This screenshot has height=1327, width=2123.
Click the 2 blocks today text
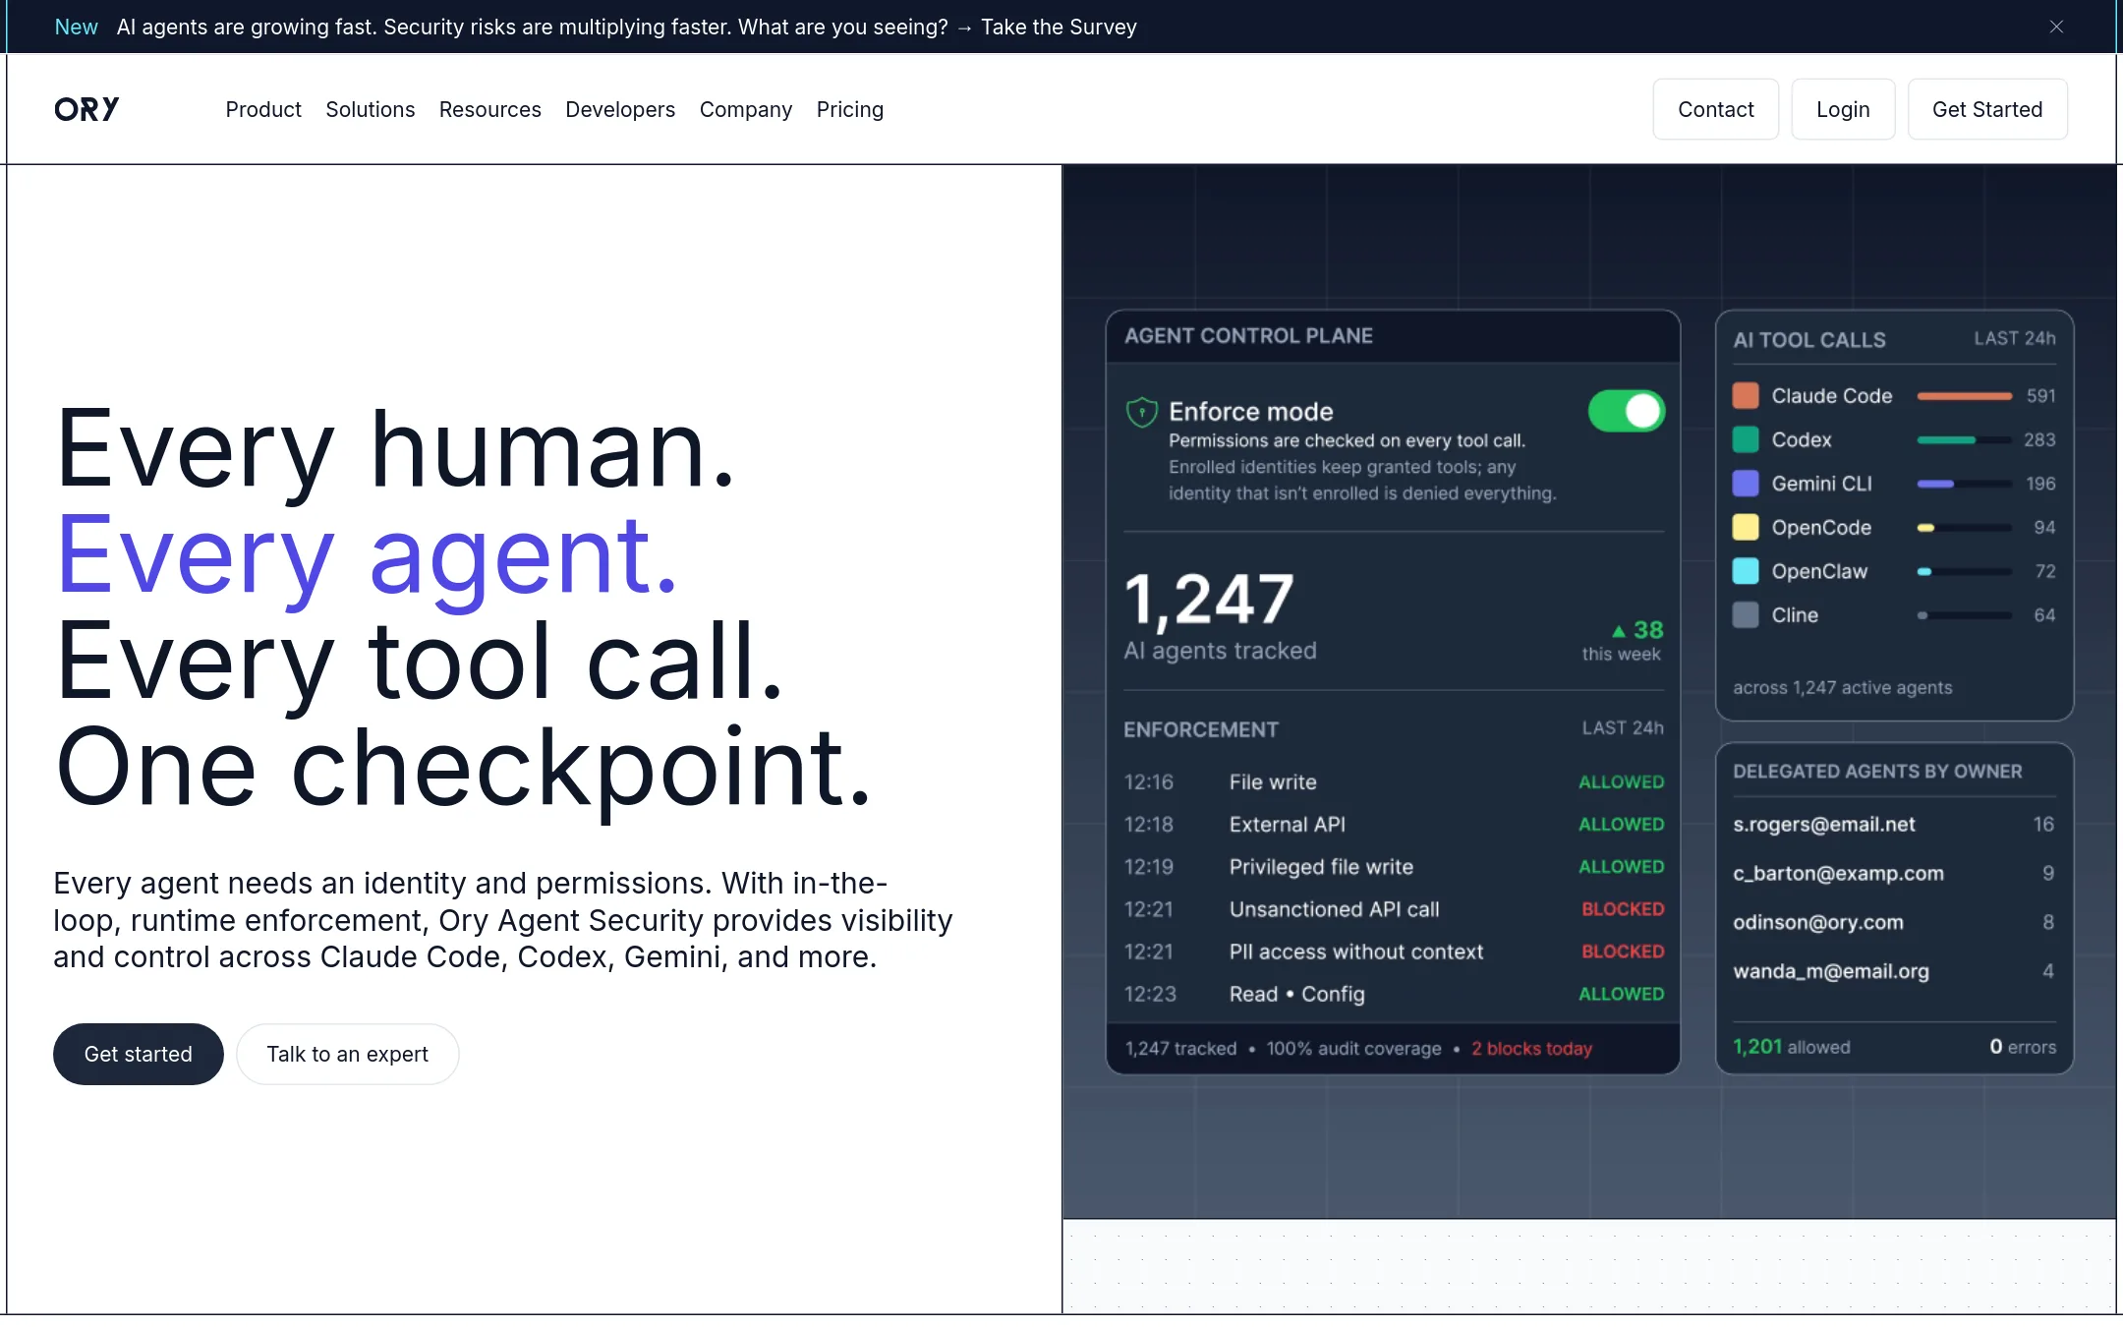[1531, 1049]
